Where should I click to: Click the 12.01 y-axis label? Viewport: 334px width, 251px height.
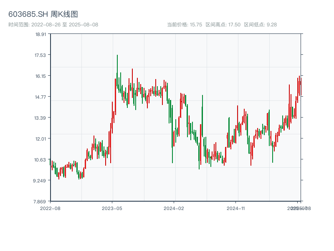pos(40,139)
